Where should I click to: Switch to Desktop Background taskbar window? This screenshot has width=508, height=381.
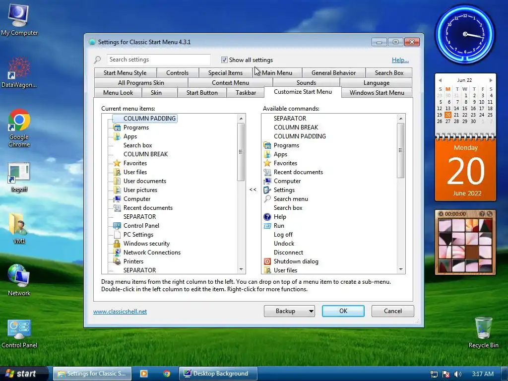click(218, 374)
